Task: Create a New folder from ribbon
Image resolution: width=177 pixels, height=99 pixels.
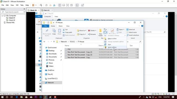Action: 100,32
